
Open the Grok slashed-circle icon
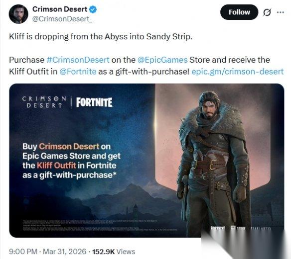tap(267, 12)
